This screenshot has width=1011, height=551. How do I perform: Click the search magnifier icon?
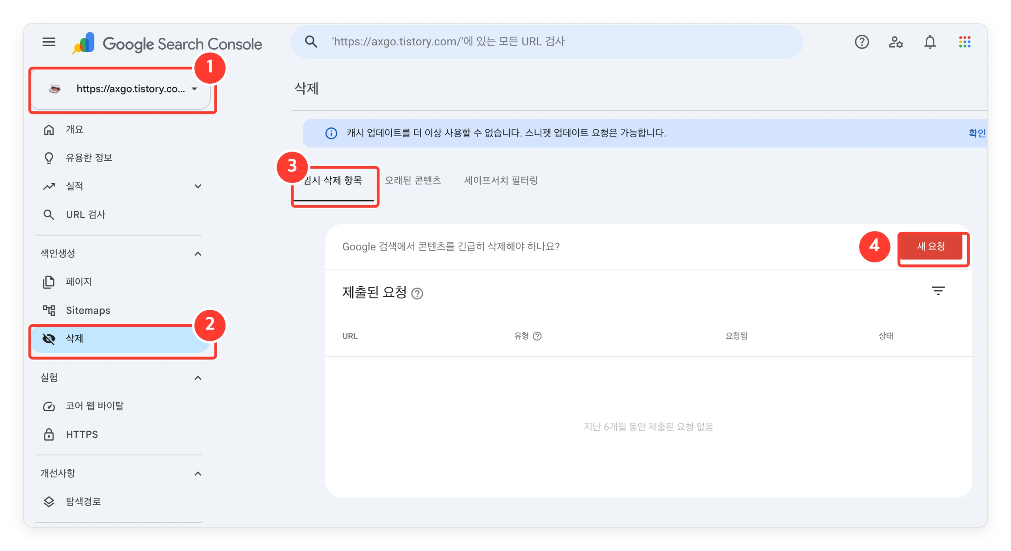[x=311, y=41]
